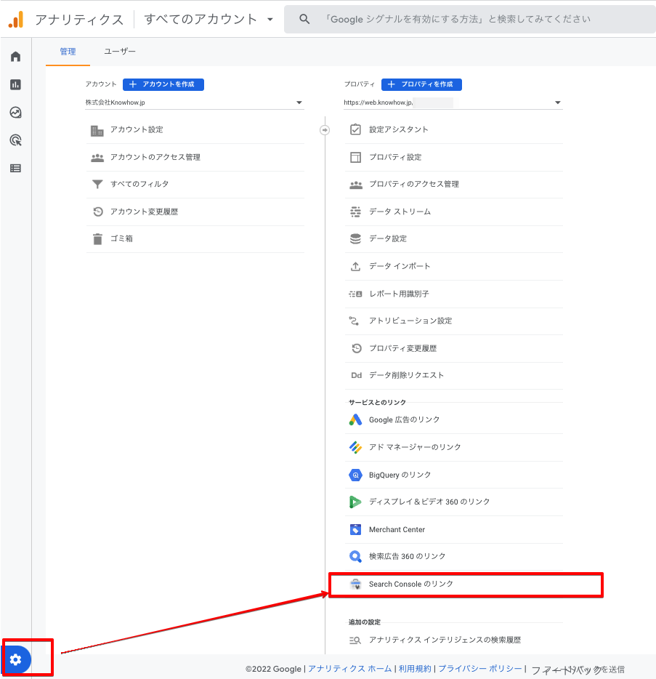Open データ削除リクエスト

pos(454,375)
